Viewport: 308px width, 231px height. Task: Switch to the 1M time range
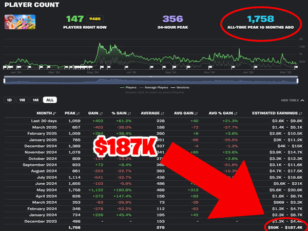coord(35,100)
